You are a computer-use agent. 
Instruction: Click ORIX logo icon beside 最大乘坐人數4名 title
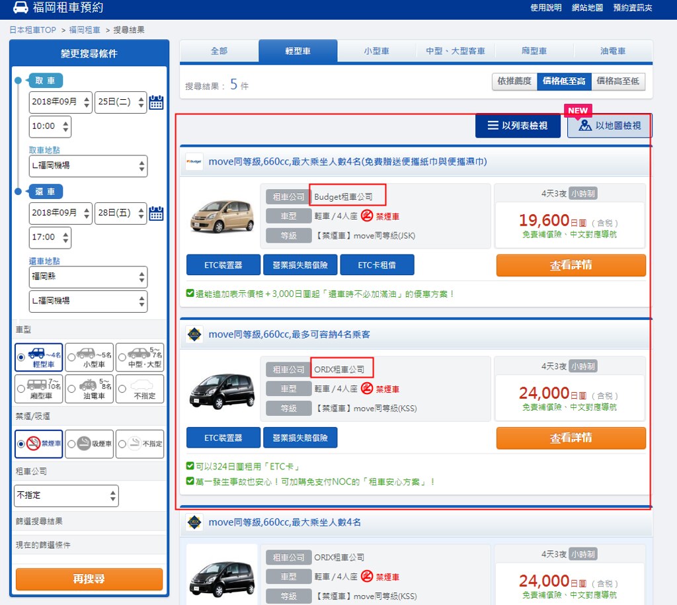point(194,522)
